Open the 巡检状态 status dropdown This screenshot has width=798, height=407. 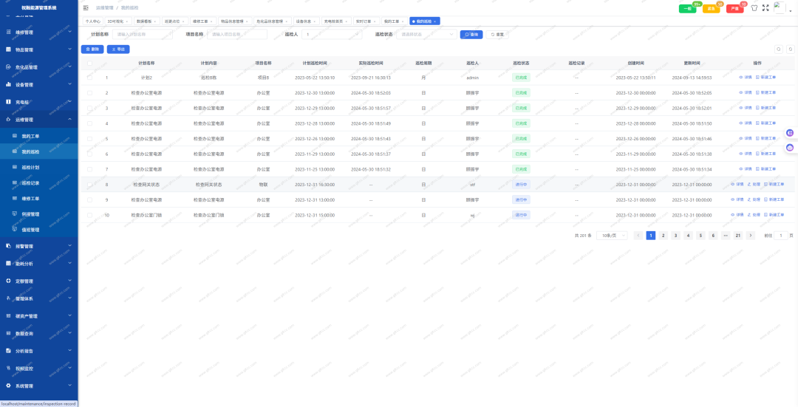(x=426, y=34)
